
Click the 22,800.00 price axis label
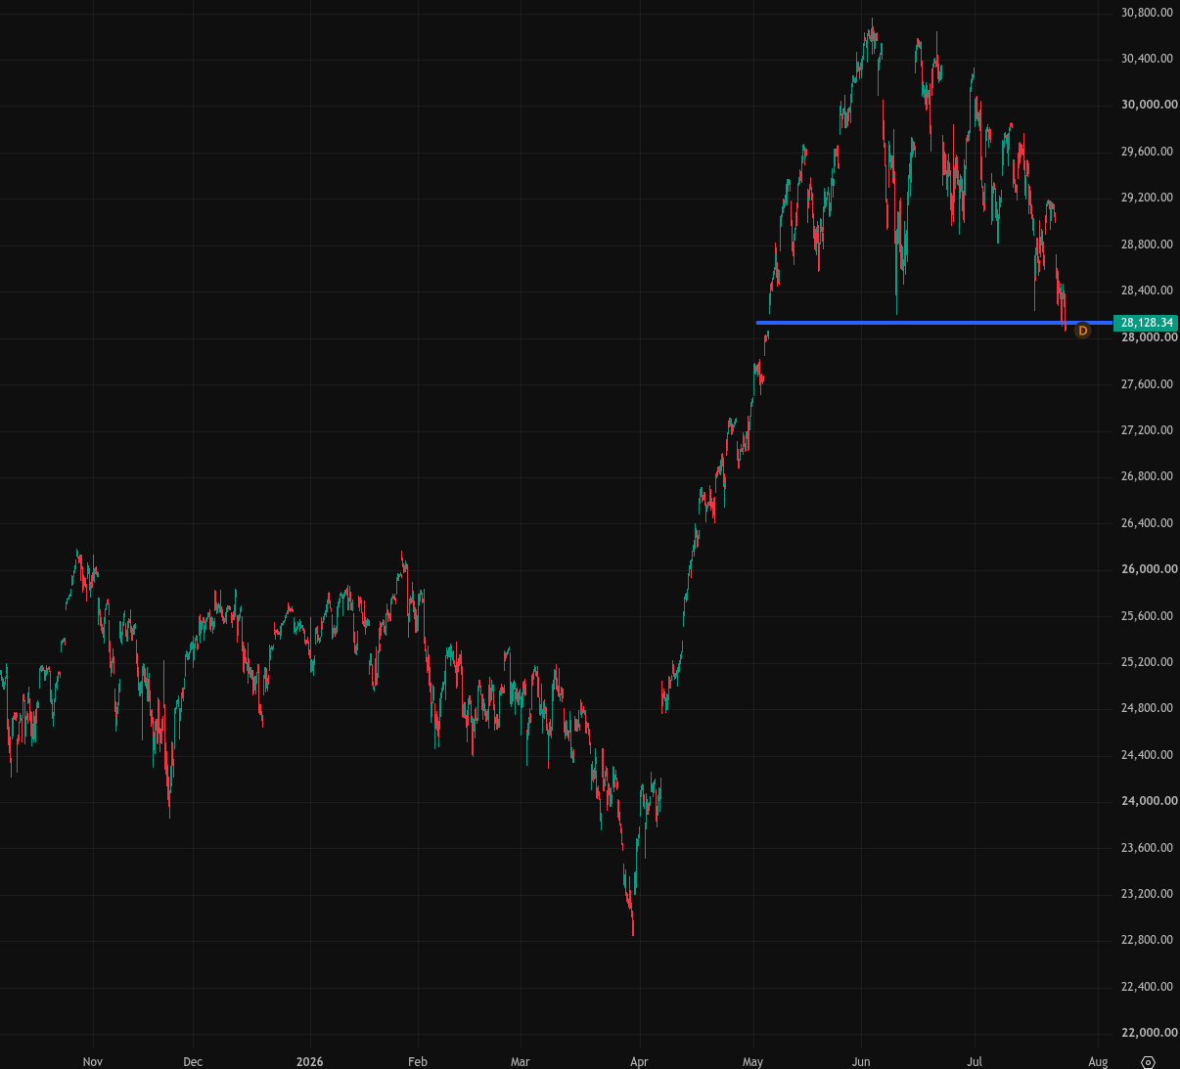click(1147, 940)
